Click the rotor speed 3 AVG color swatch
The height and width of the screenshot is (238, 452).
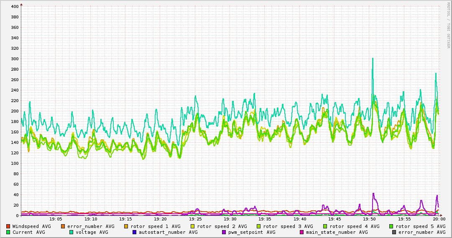pos(259,226)
